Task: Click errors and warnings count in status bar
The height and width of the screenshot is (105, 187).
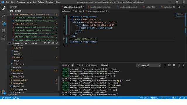Action: tap(17, 98)
